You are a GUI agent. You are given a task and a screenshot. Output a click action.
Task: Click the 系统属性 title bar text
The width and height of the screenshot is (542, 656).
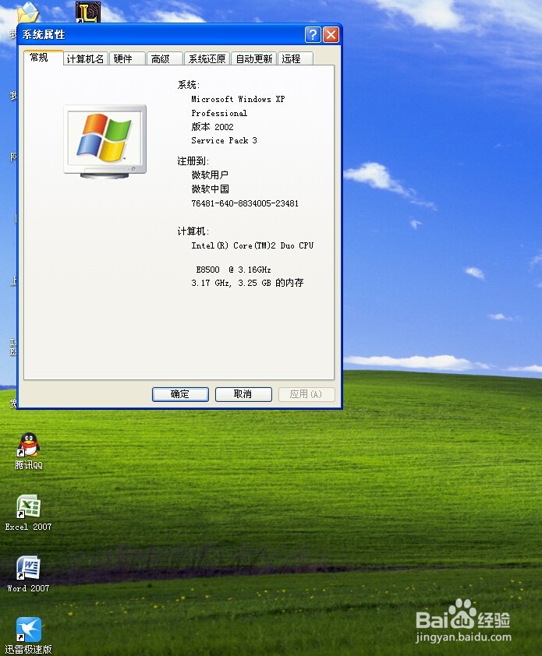[44, 35]
